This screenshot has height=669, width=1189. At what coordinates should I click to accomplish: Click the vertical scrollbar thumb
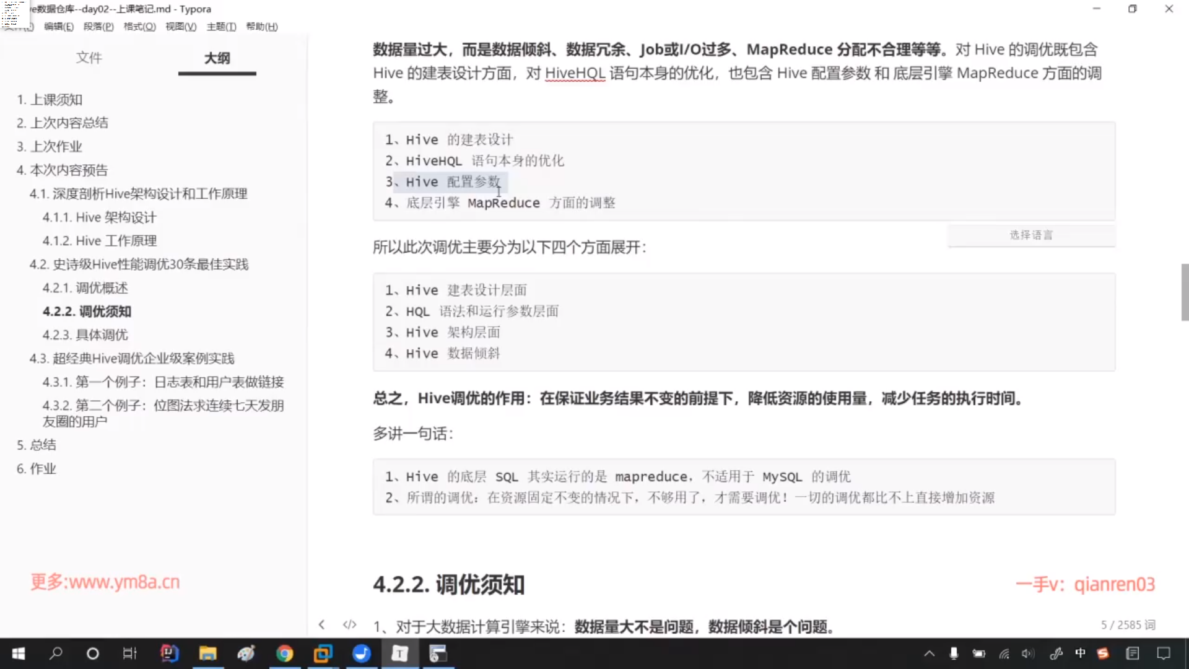1185,292
